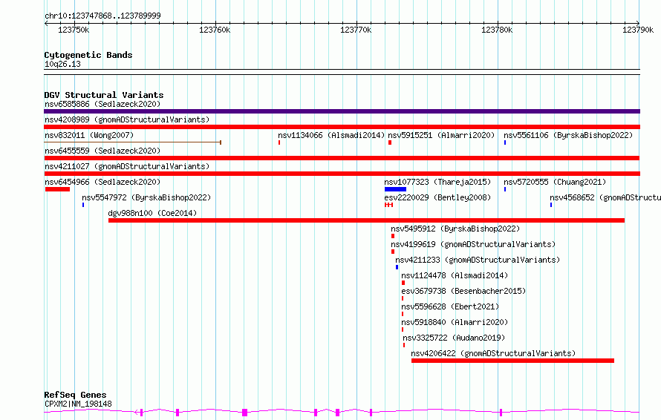
Task: Select the long red dgv988n100 bar
Action: pos(366,220)
